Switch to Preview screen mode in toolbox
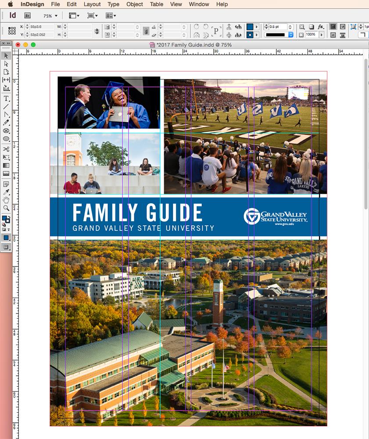369x439 pixels. (6, 247)
